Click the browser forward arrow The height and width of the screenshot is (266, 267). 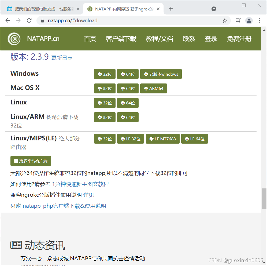18,20
